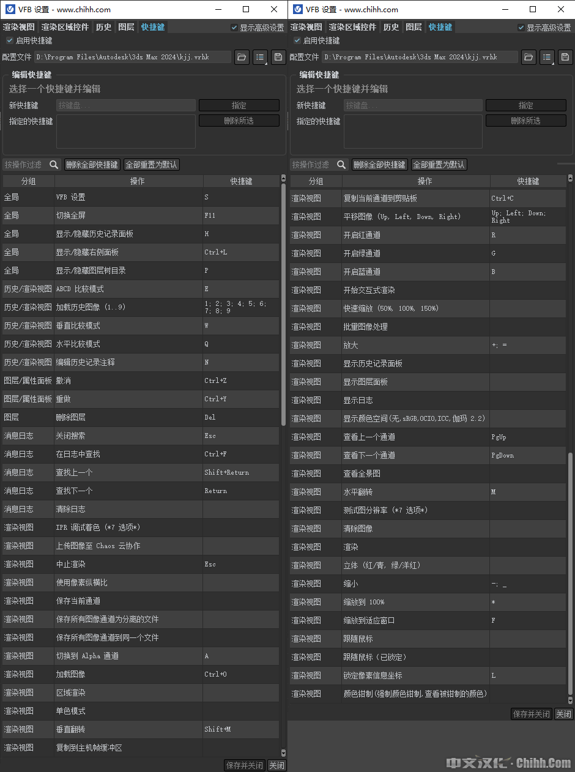
Task: Click the magnifier icon in right window filter
Action: [x=341, y=165]
